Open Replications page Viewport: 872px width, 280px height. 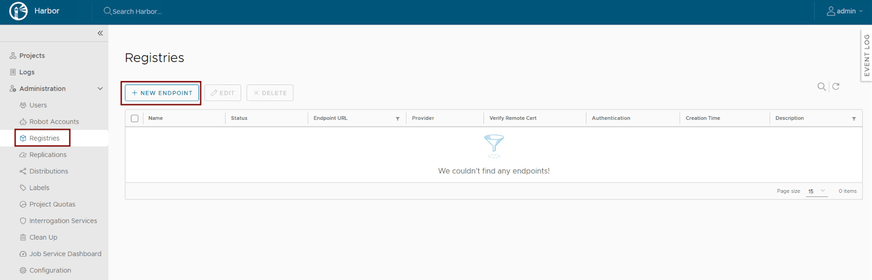point(48,155)
